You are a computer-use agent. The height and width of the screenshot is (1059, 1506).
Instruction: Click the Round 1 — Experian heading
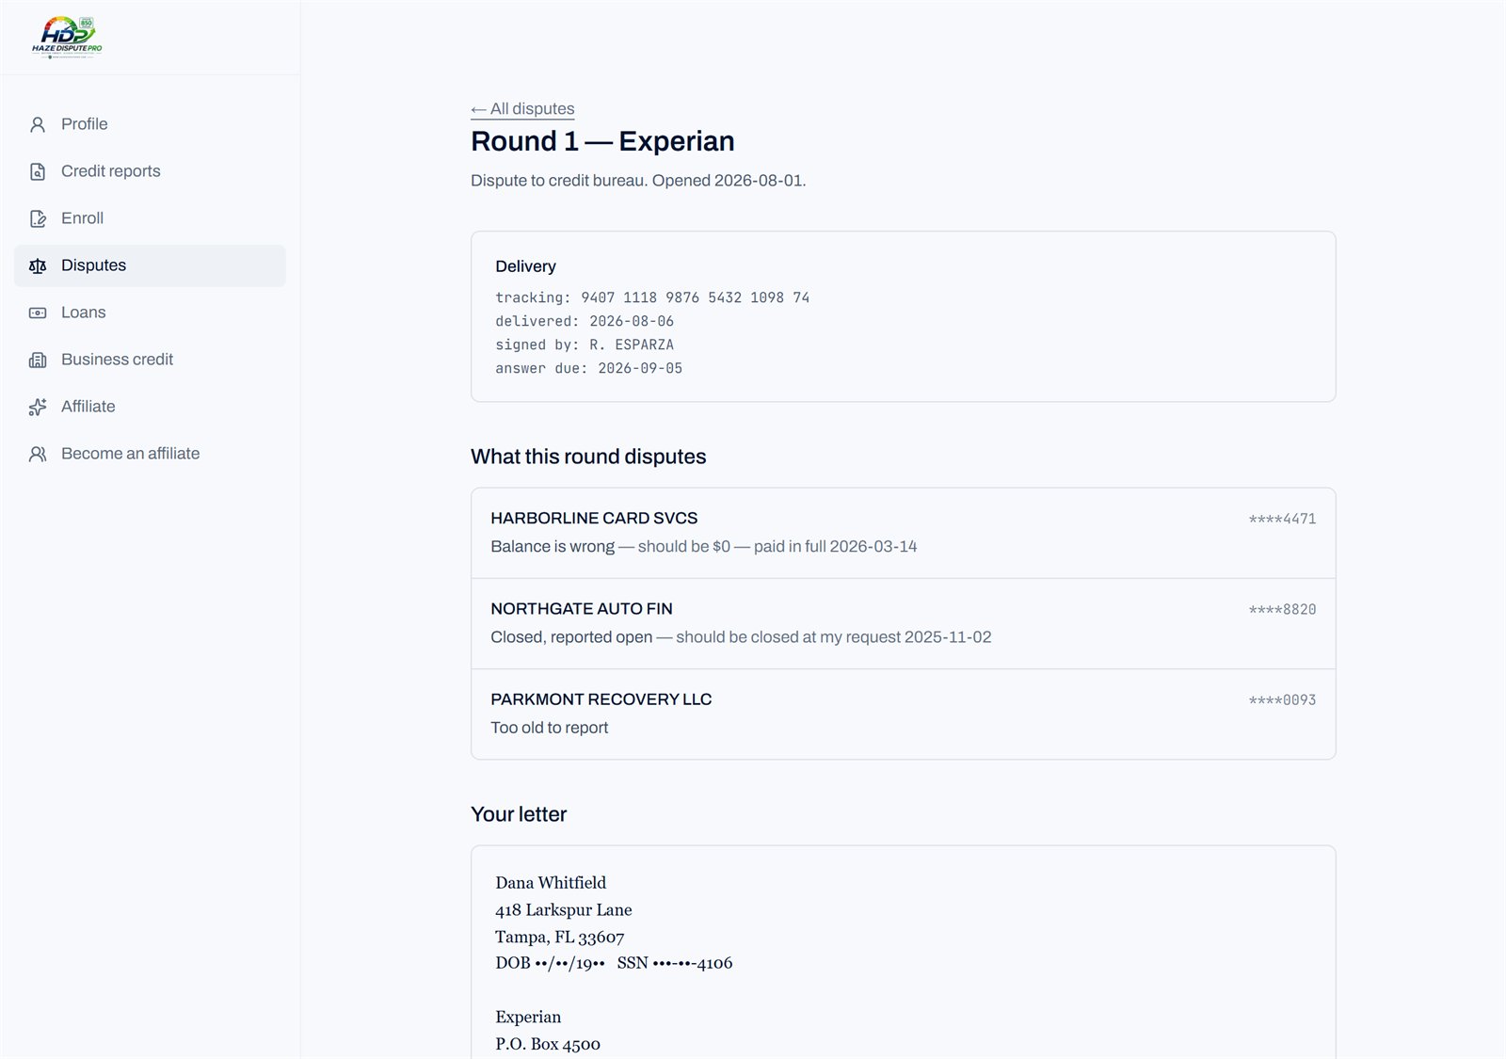[x=602, y=141]
